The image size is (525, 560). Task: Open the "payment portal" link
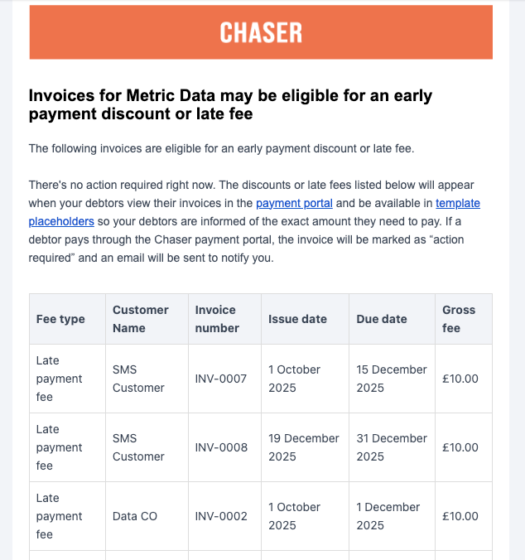point(294,203)
